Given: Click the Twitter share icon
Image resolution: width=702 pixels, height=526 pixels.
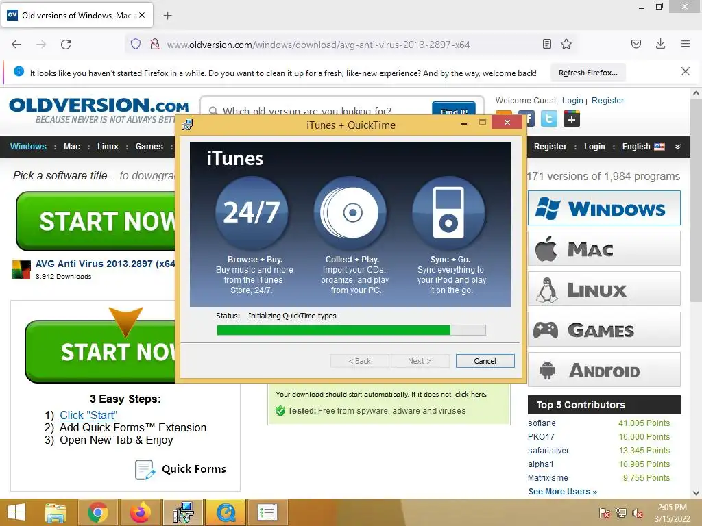Looking at the screenshot, I should (x=549, y=119).
